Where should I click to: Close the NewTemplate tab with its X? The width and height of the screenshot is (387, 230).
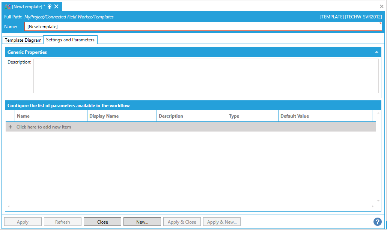[x=56, y=6]
